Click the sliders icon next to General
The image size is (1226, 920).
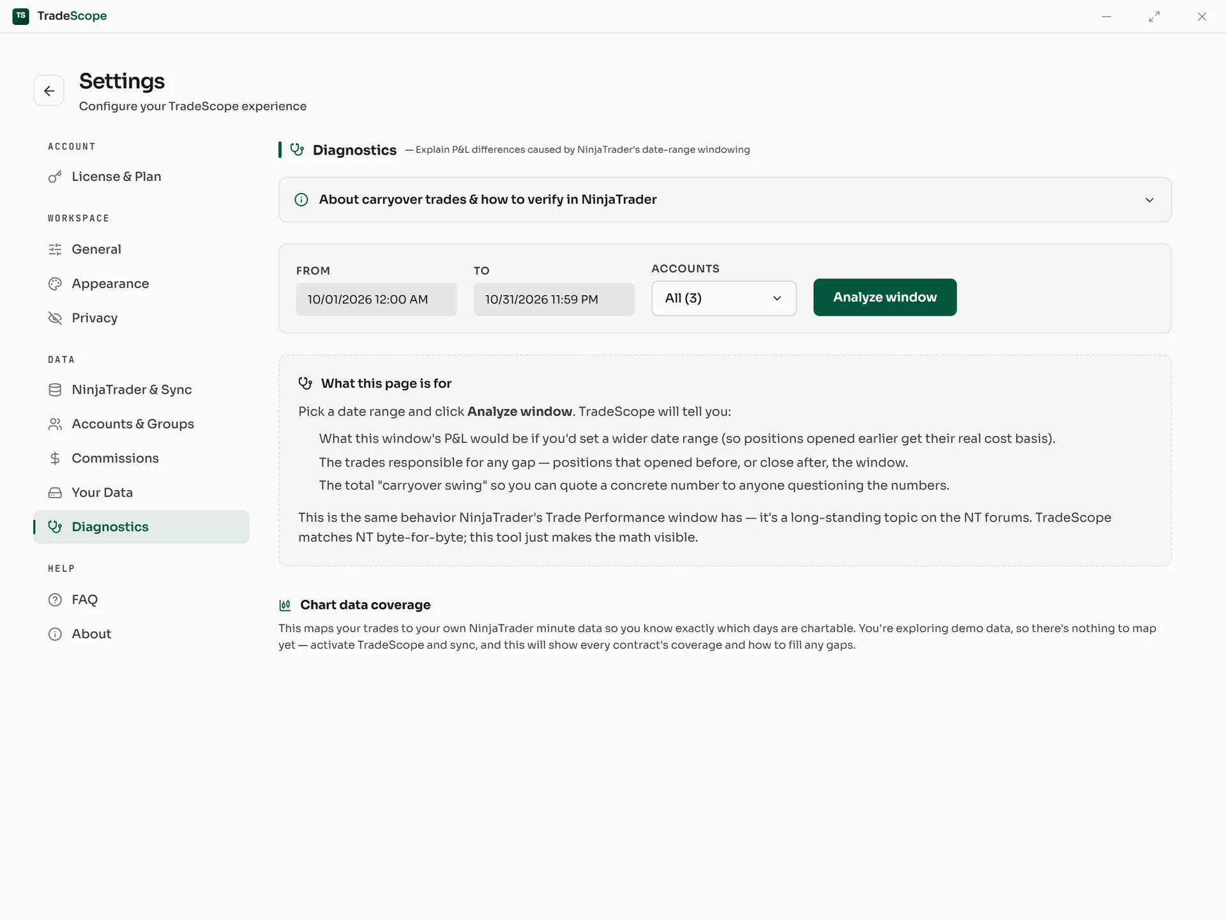[x=55, y=249]
